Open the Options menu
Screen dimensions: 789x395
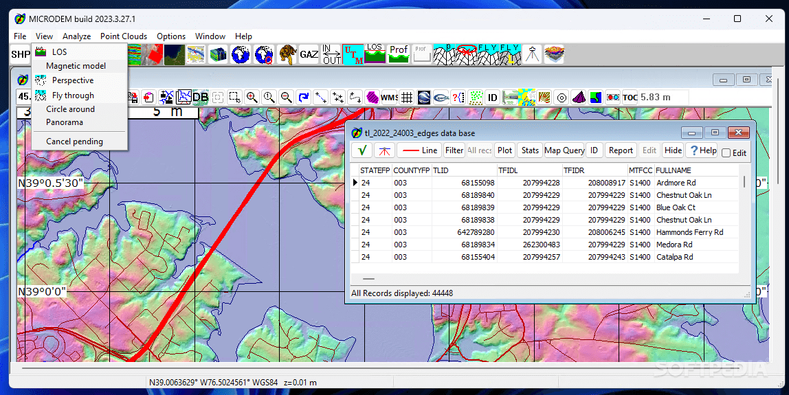tap(171, 36)
